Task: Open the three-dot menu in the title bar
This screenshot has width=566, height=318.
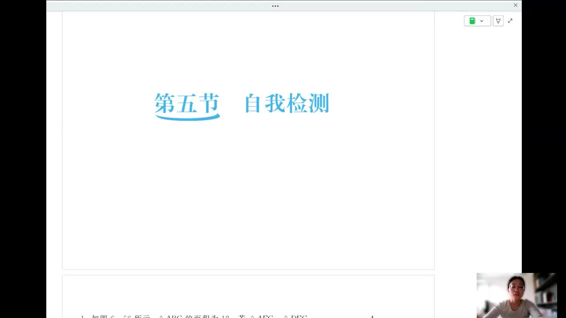Action: tap(275, 6)
